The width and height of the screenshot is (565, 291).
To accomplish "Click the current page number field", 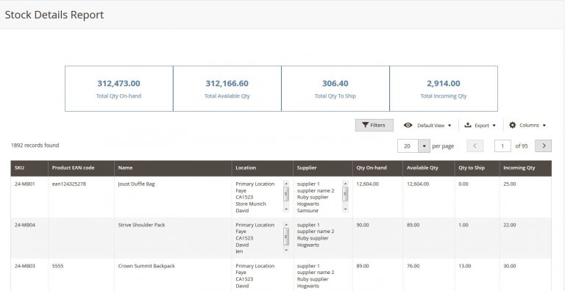I will click(502, 145).
